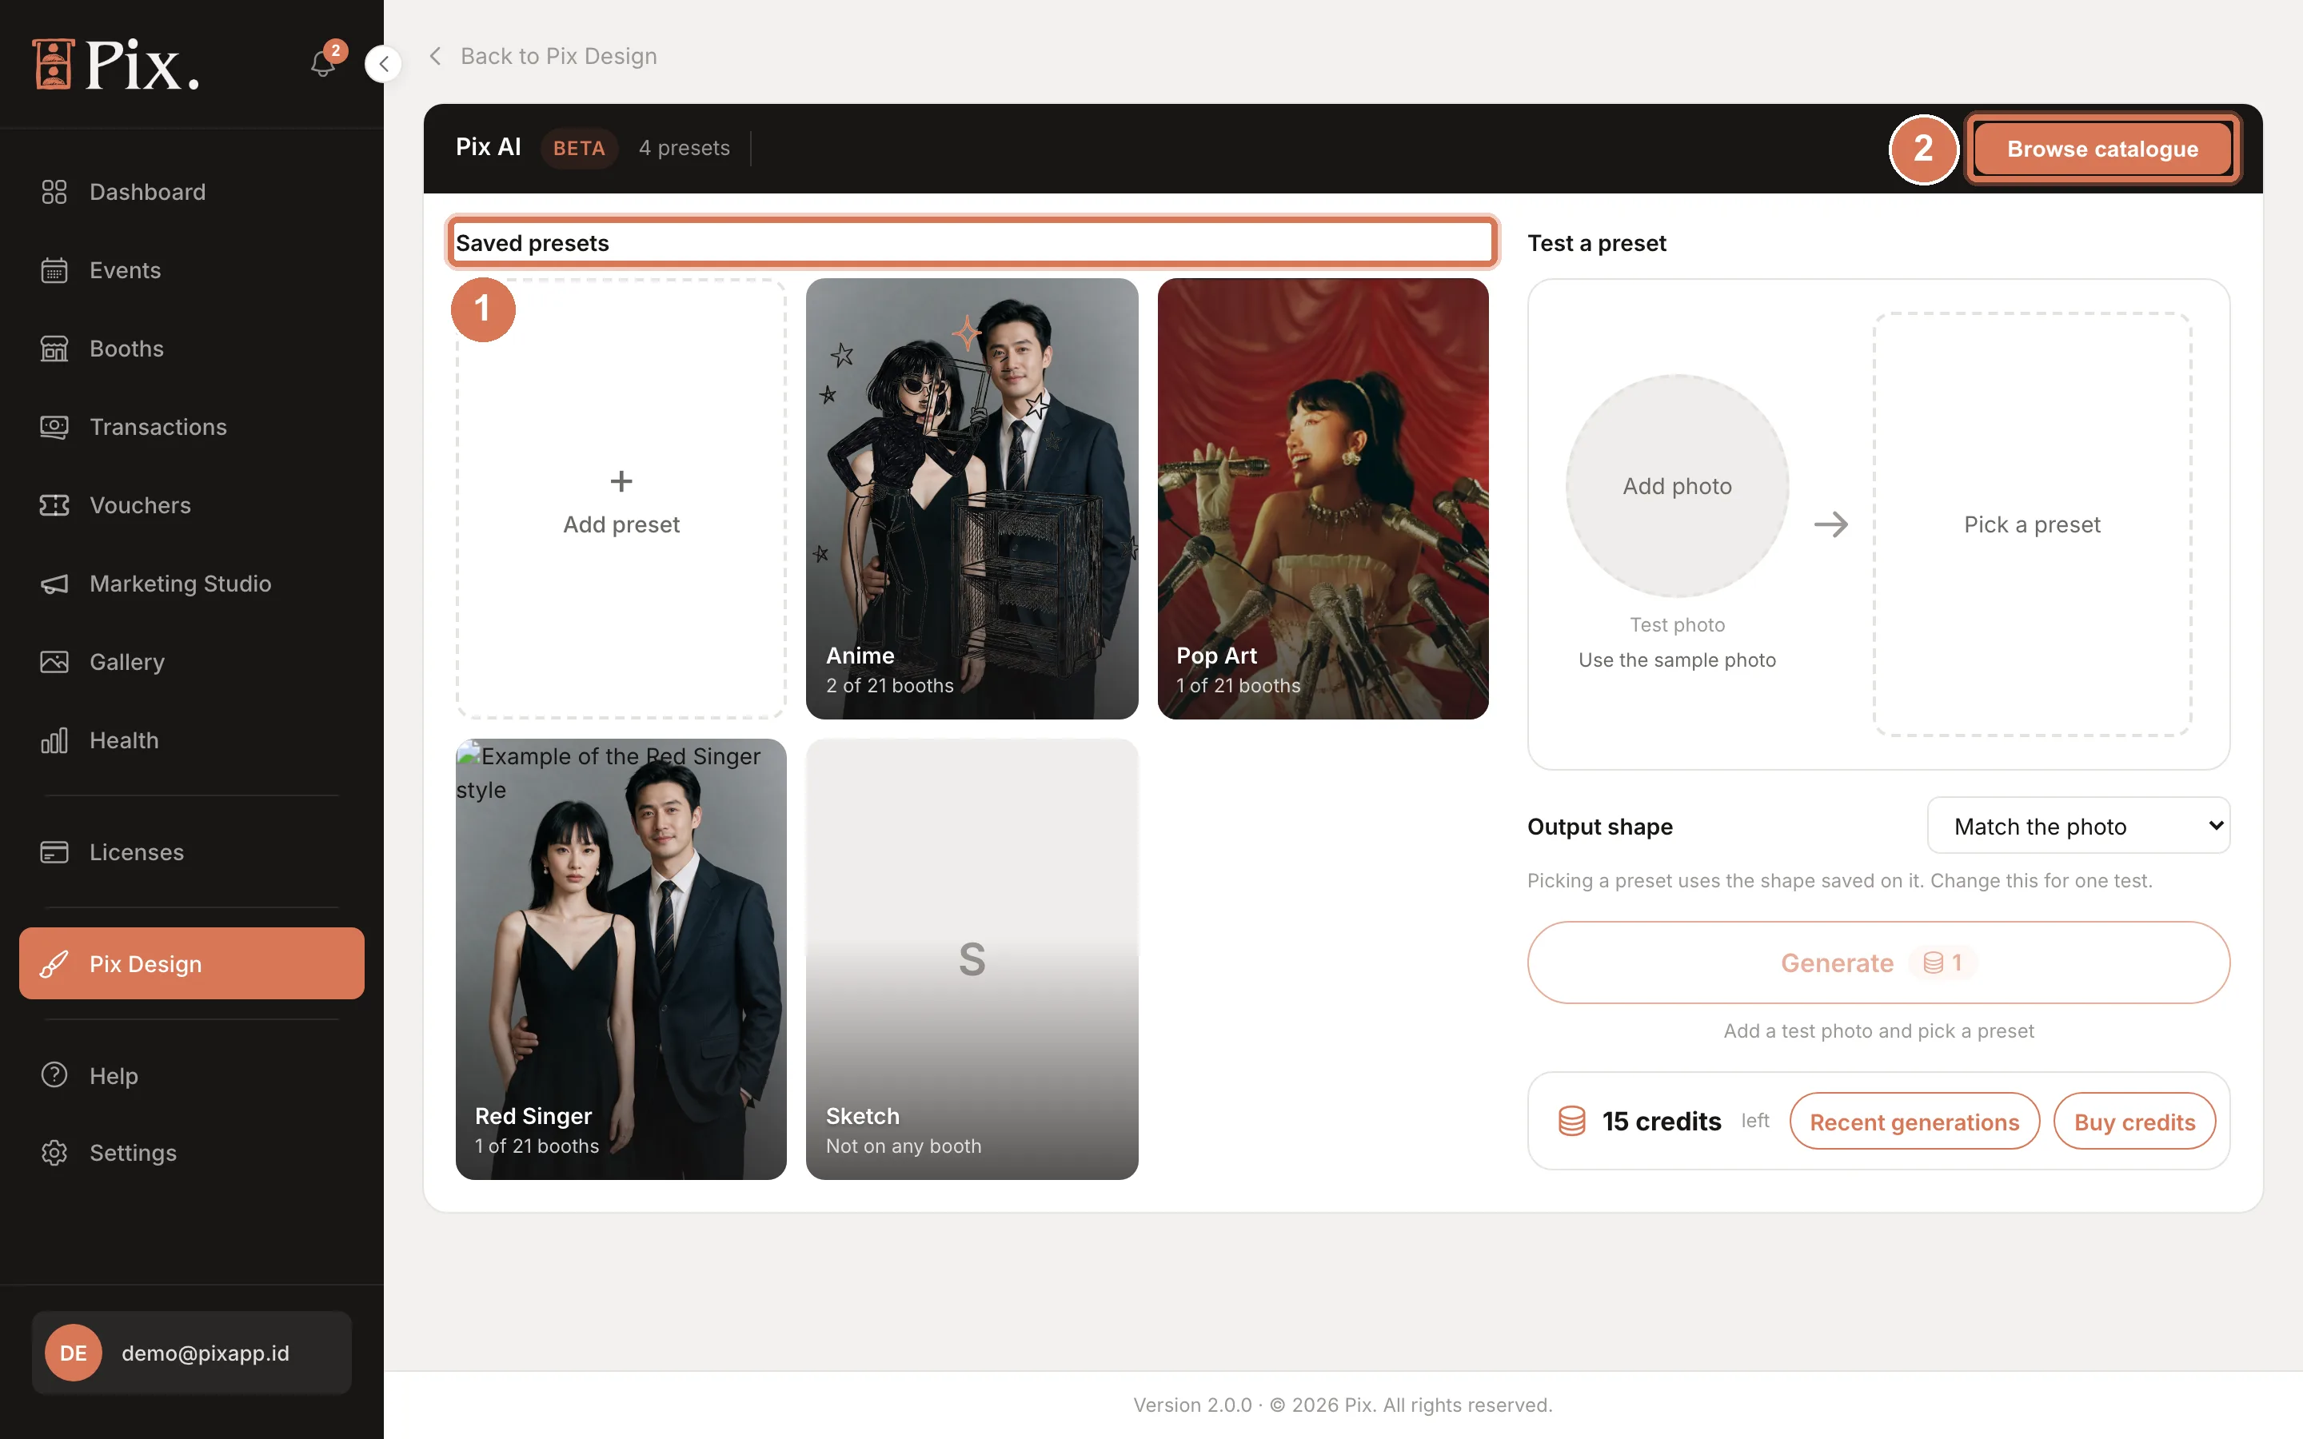
Task: Click the Booths storefront icon
Action: pos(54,349)
